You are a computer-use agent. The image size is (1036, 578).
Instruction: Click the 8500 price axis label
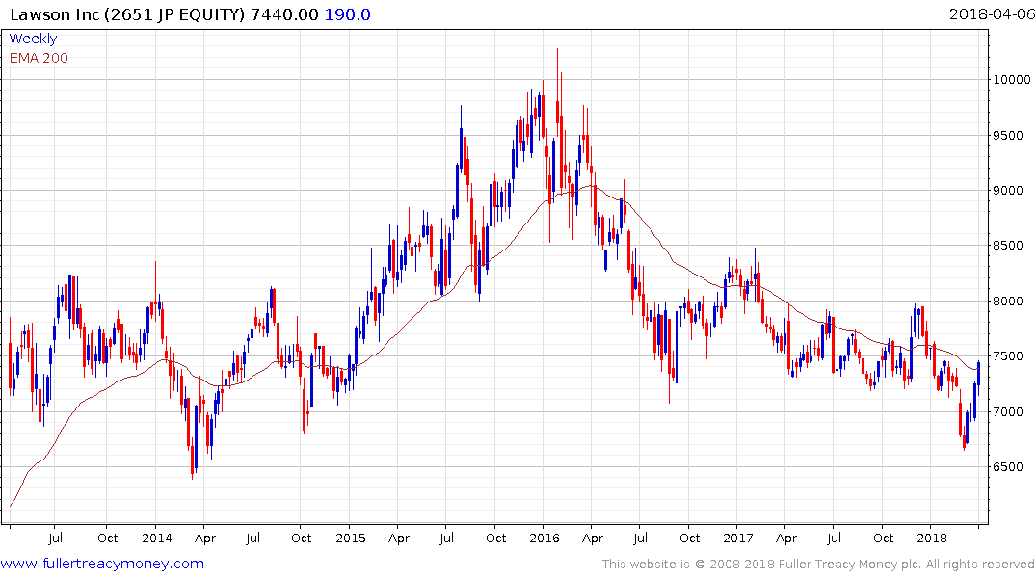(x=1008, y=246)
